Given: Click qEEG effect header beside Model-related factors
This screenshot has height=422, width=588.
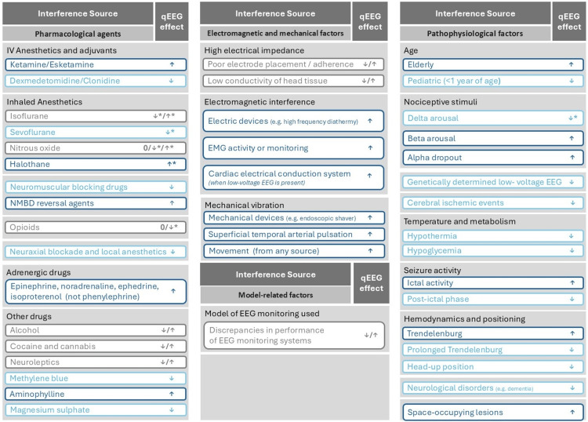Looking at the screenshot, I should [372, 283].
